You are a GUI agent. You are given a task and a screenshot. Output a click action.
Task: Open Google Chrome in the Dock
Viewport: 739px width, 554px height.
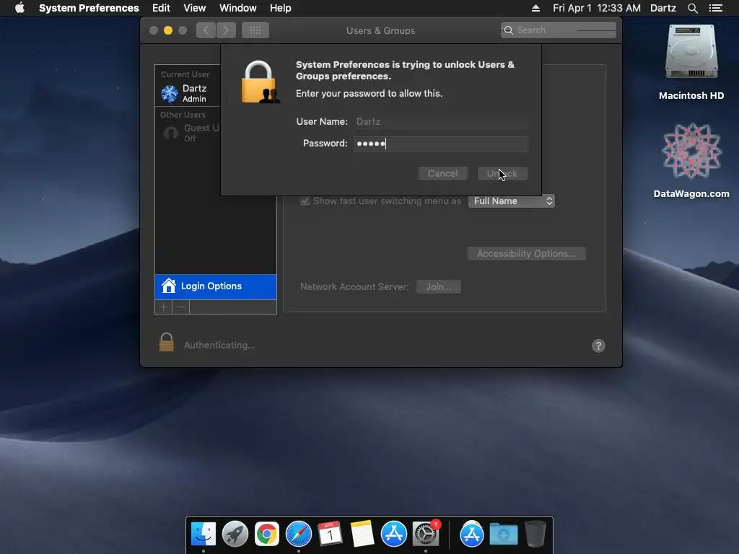click(x=267, y=534)
